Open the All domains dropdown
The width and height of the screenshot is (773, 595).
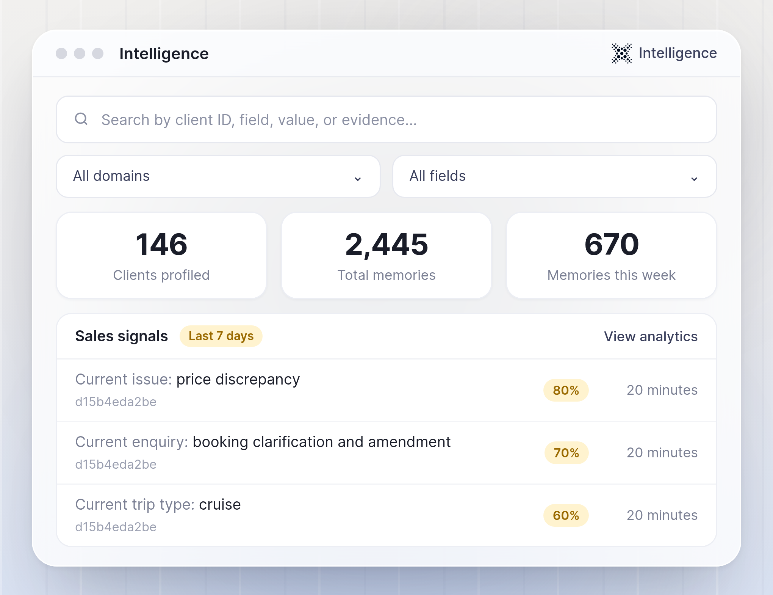click(218, 176)
